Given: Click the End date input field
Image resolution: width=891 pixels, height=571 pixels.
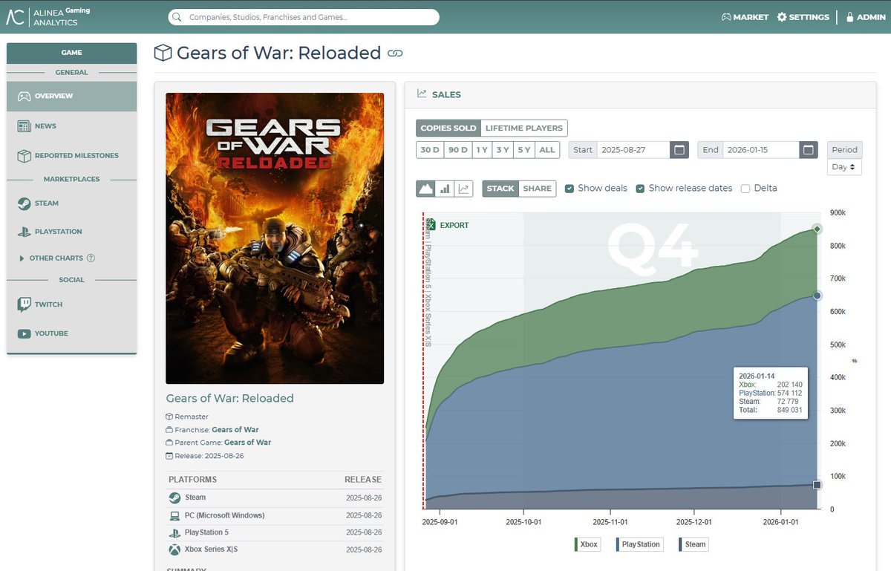Looking at the screenshot, I should pos(761,150).
